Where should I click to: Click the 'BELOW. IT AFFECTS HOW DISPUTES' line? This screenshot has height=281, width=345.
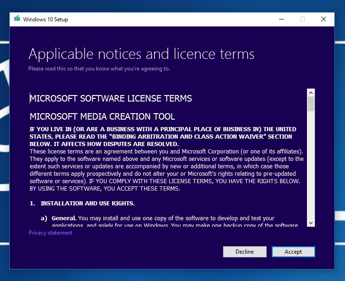(104, 144)
